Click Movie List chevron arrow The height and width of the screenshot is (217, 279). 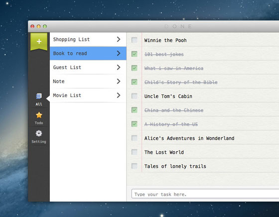(x=119, y=95)
